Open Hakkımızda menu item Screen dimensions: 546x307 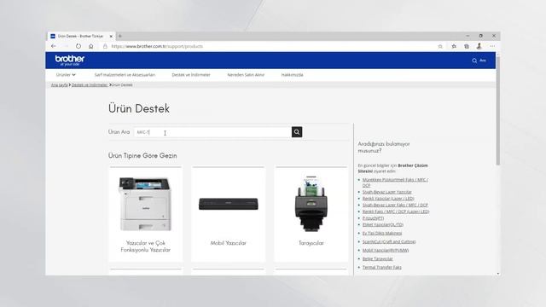292,75
